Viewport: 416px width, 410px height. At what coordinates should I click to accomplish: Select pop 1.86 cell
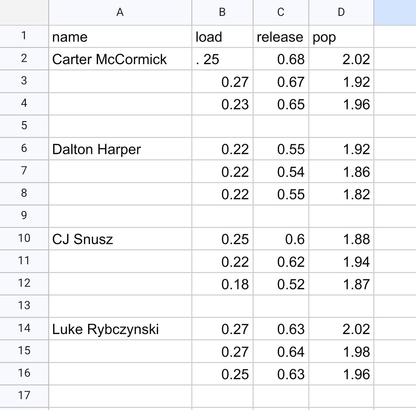341,171
